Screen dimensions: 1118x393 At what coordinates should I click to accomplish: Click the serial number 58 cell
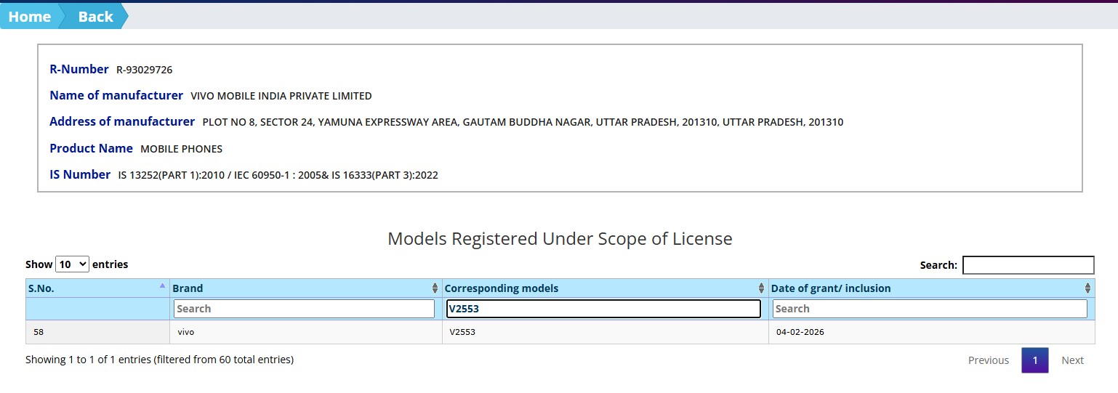click(39, 332)
